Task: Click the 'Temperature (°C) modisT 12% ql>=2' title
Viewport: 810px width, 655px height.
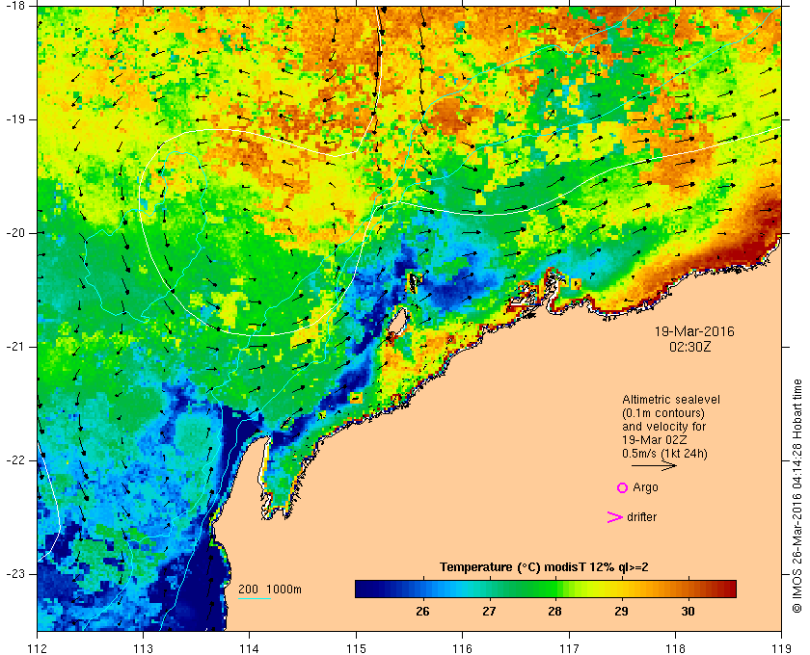Action: point(544,567)
